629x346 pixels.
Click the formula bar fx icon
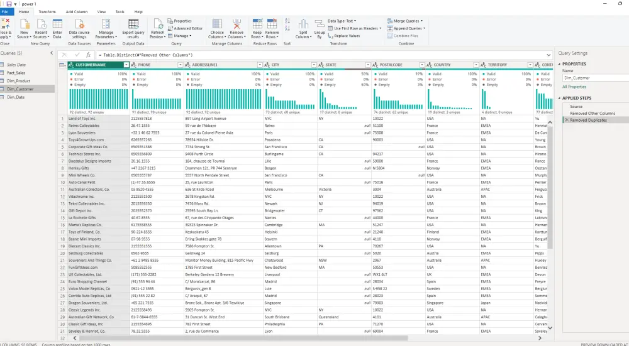coord(88,55)
